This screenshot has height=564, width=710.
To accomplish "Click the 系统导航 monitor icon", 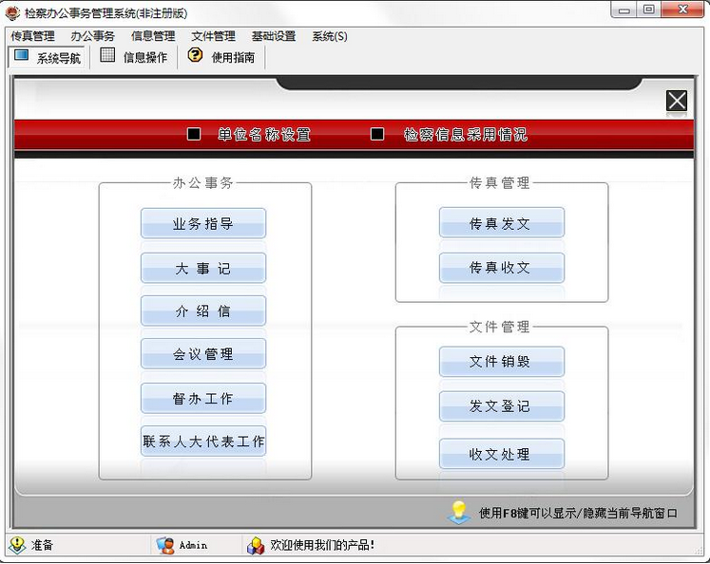I will [21, 56].
